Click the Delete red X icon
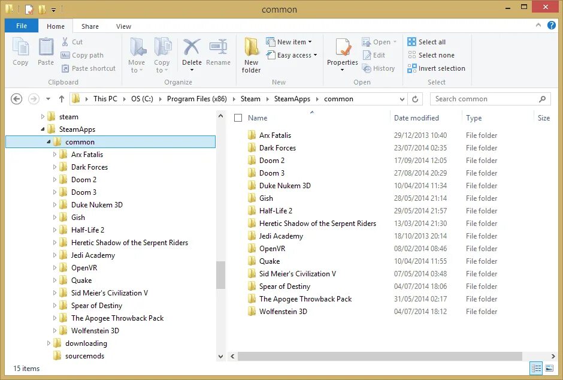The height and width of the screenshot is (380, 563). [192, 47]
